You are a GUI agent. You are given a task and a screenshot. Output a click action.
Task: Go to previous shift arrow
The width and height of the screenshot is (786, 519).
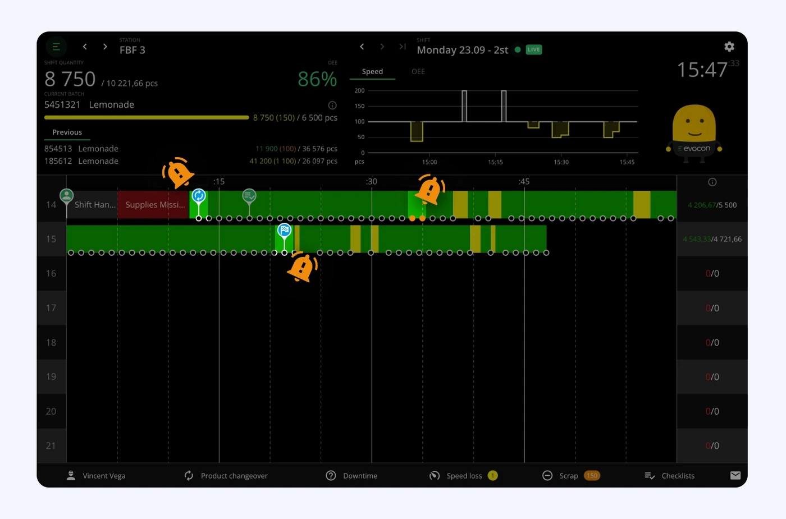pyautogui.click(x=362, y=47)
